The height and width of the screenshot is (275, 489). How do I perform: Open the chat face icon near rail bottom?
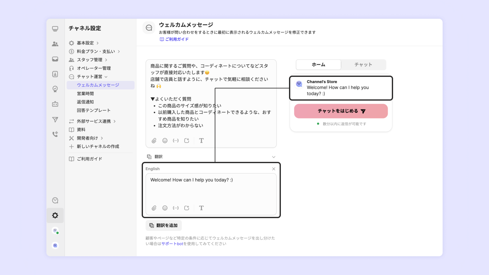(x=55, y=200)
